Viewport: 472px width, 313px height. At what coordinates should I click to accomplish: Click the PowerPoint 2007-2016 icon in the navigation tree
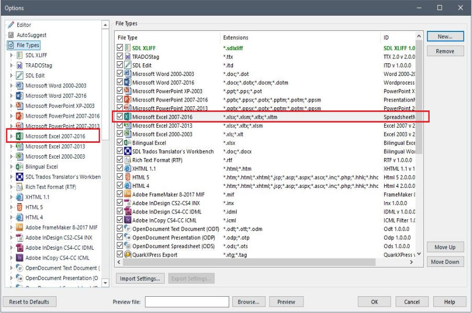[x=19, y=116]
